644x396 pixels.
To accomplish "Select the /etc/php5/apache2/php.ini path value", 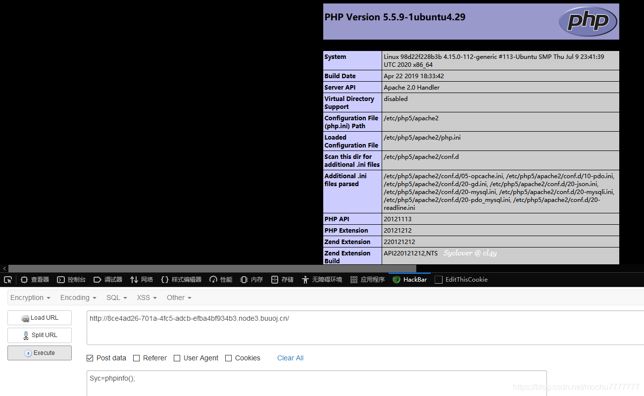I will pyautogui.click(x=422, y=137).
